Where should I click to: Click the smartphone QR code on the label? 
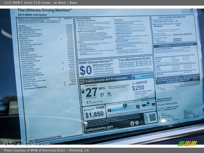pos(152,118)
